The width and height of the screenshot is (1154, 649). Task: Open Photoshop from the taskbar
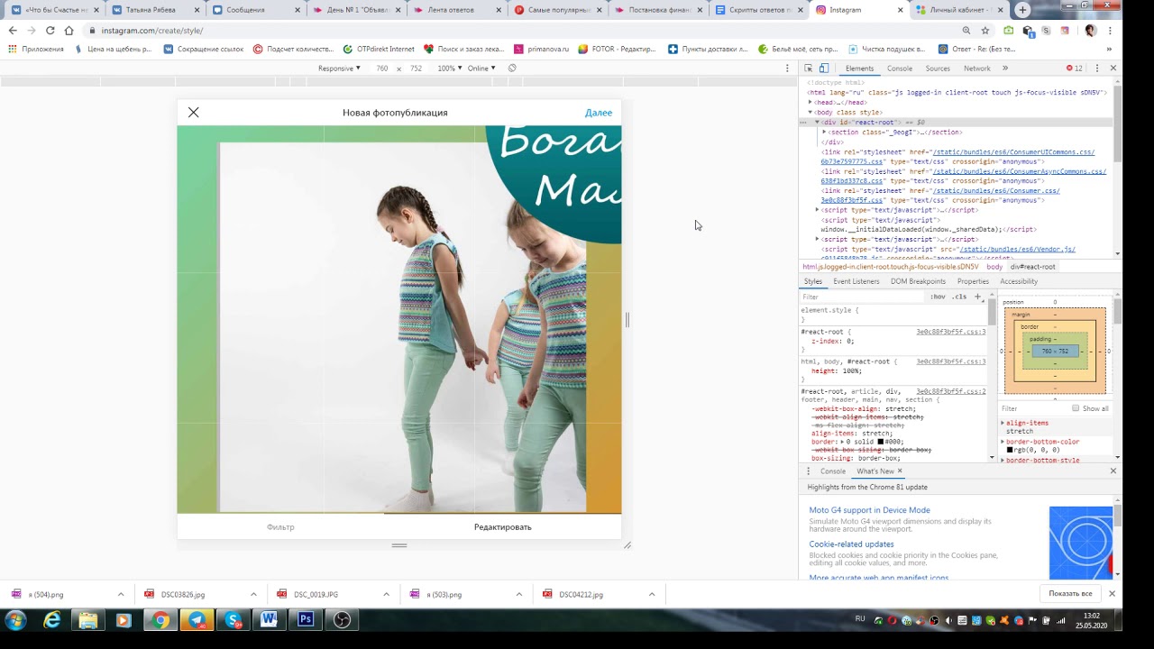306,620
